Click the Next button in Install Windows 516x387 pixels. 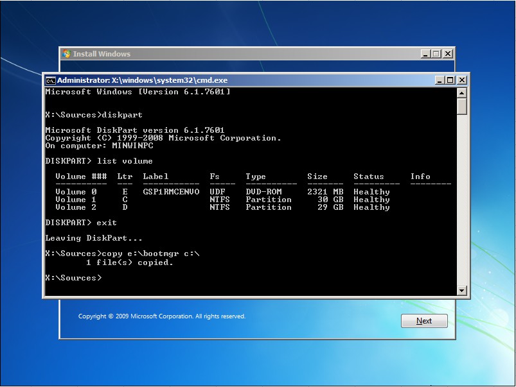click(424, 321)
